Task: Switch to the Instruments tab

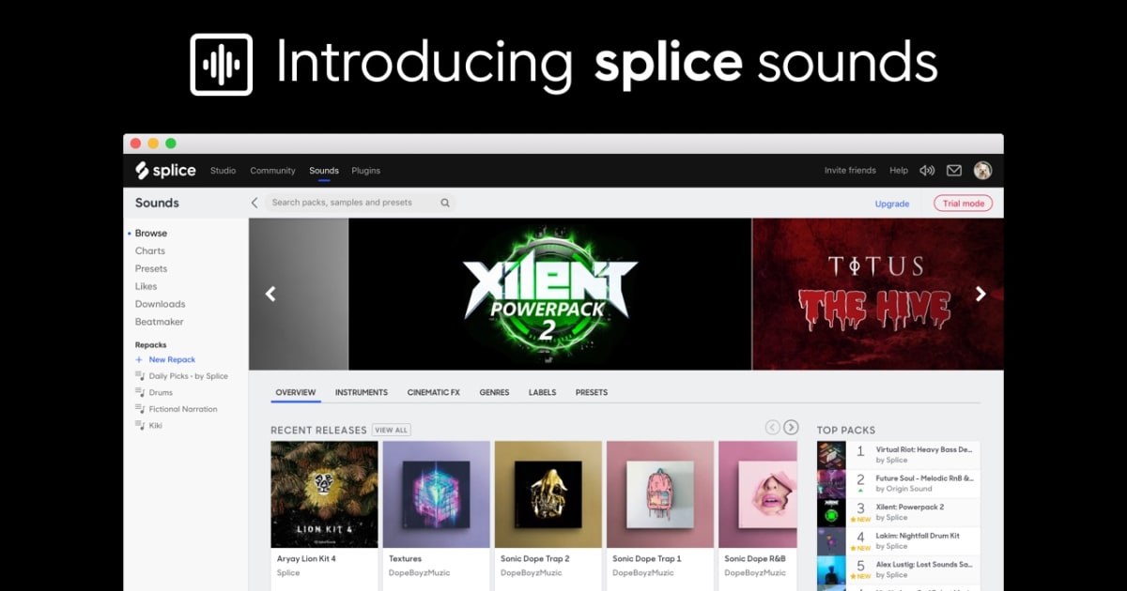Action: 362,392
